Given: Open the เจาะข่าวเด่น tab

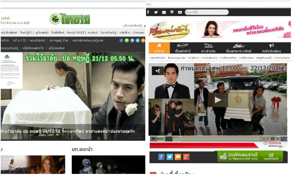Looking at the screenshot, I should click(208, 48).
